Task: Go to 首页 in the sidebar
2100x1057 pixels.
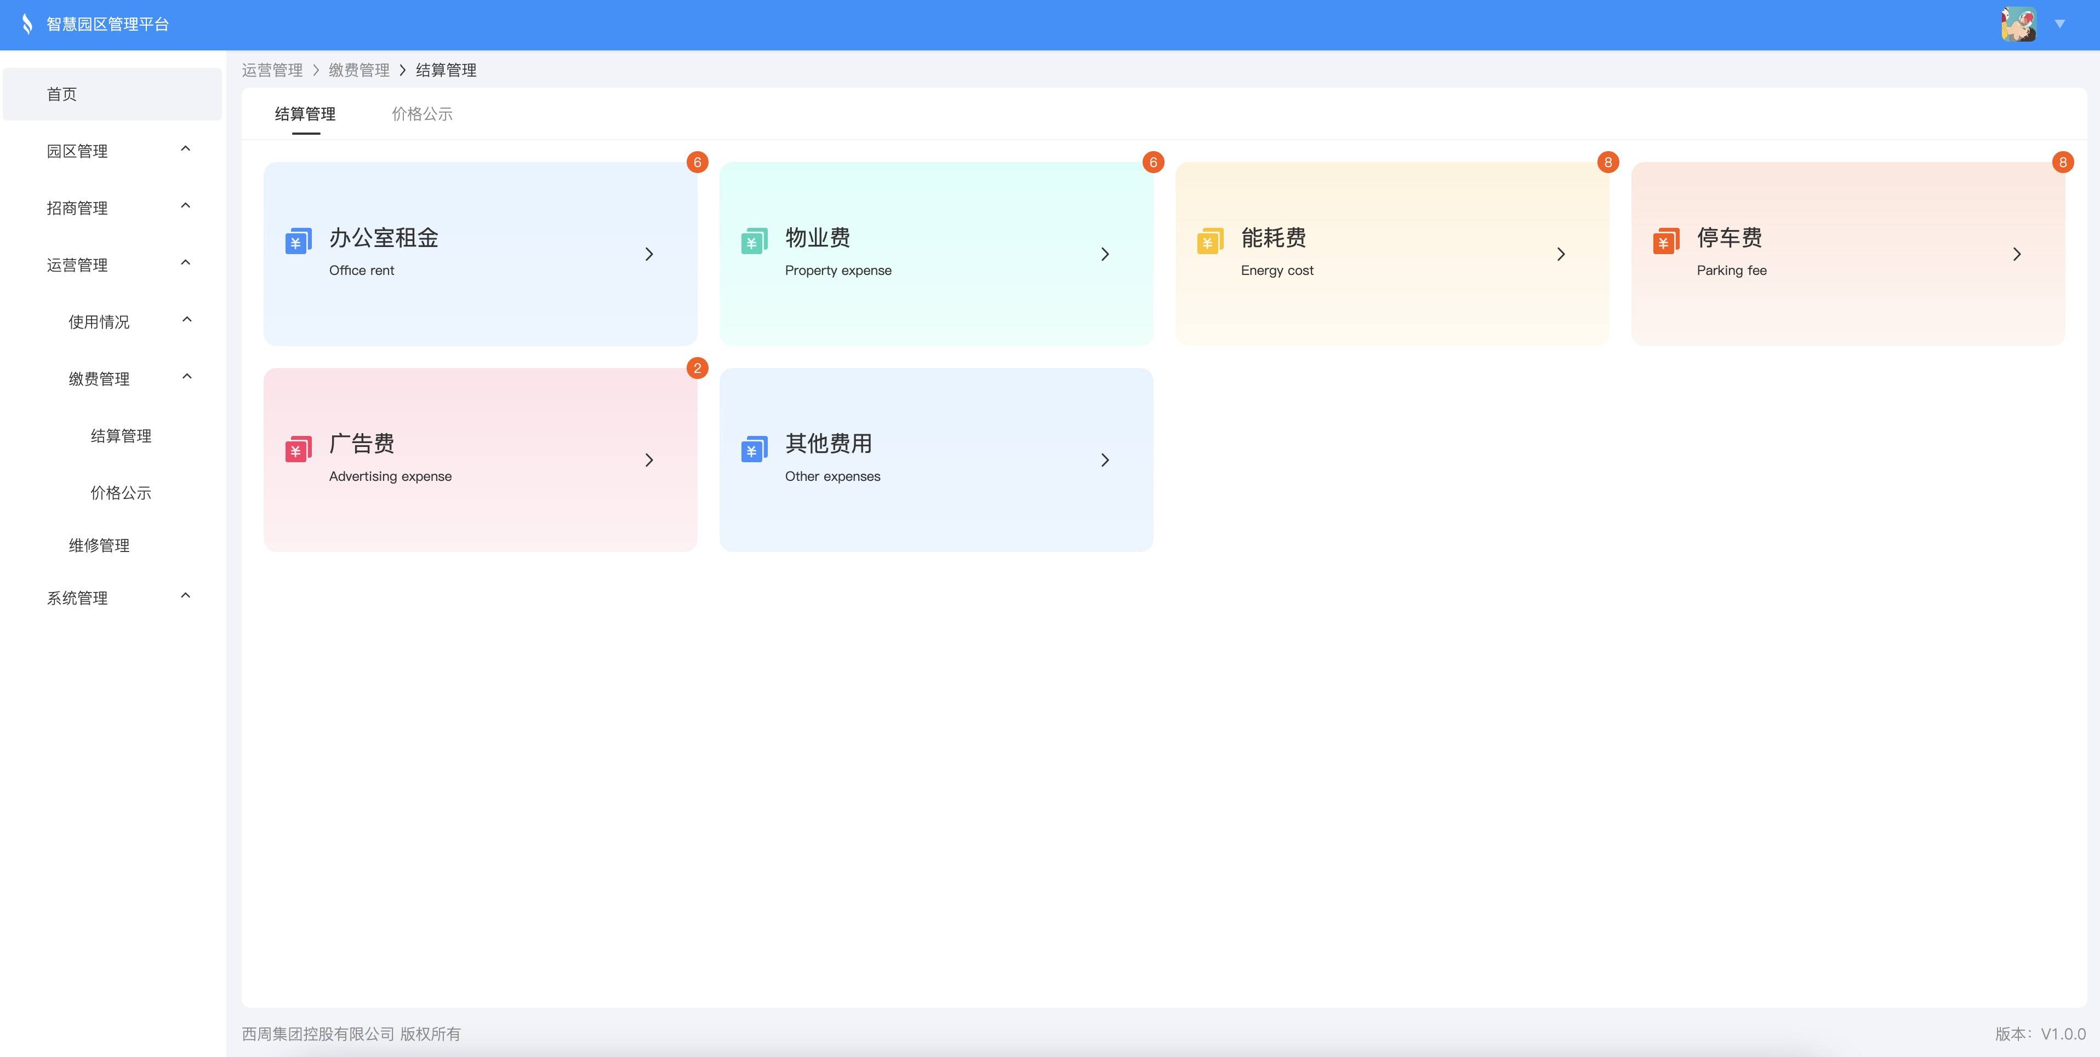Action: (62, 95)
